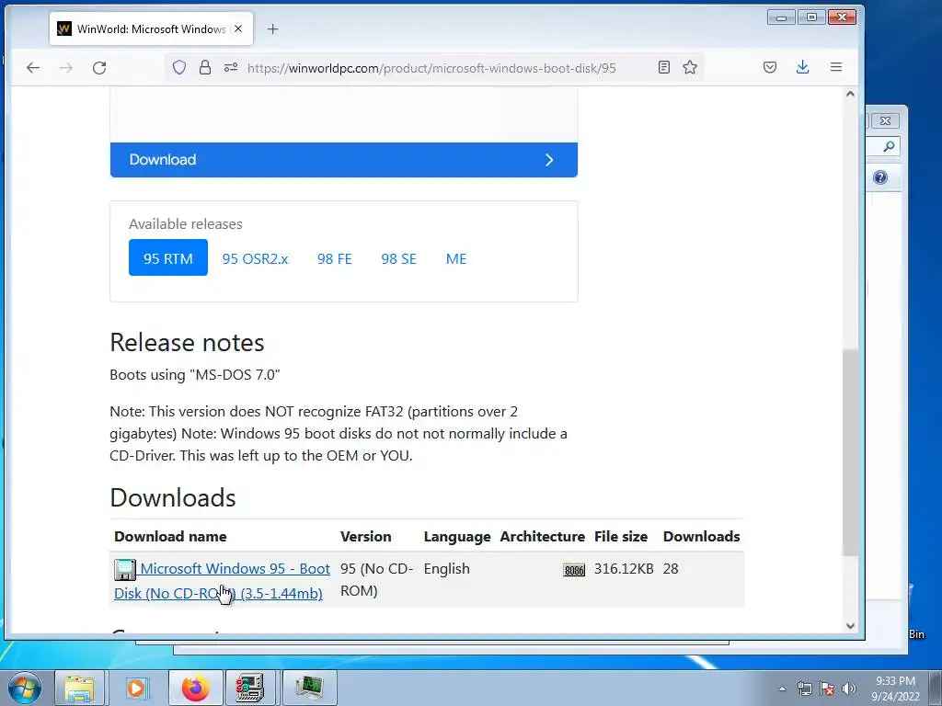
Task: Click the address bar URL field
Action: 431,68
